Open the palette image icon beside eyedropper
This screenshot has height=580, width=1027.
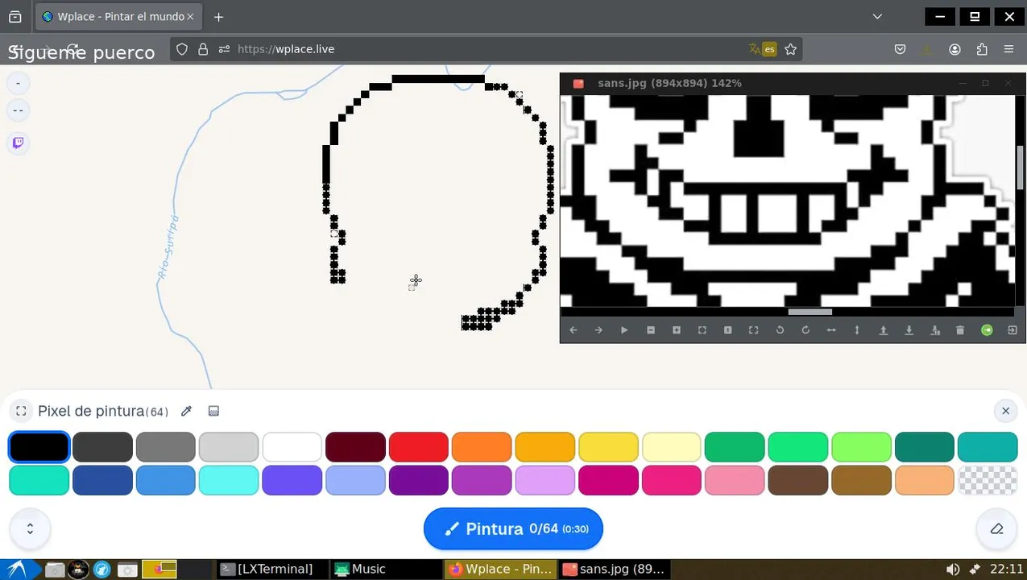213,411
